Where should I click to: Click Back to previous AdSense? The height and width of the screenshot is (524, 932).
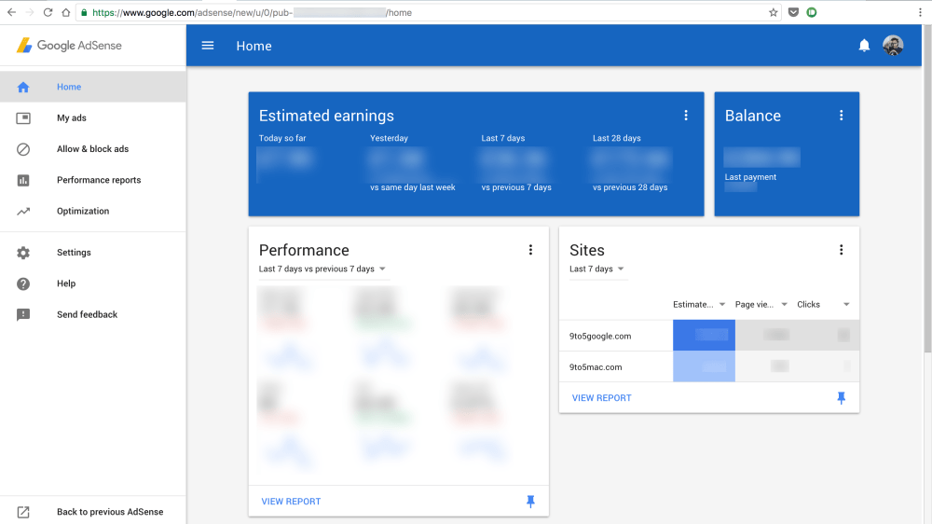pyautogui.click(x=109, y=512)
